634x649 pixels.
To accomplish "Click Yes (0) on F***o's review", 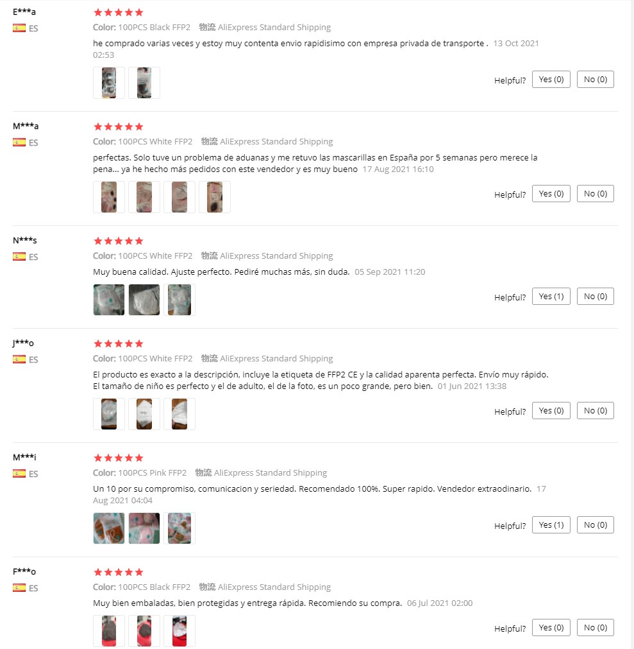I will (x=551, y=628).
